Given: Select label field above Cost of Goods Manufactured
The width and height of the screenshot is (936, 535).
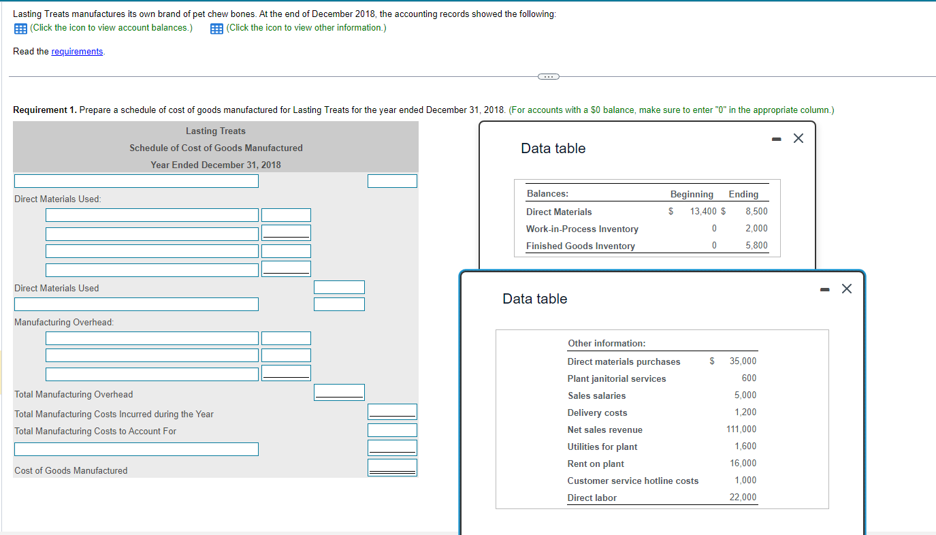Looking at the screenshot, I should (x=136, y=449).
